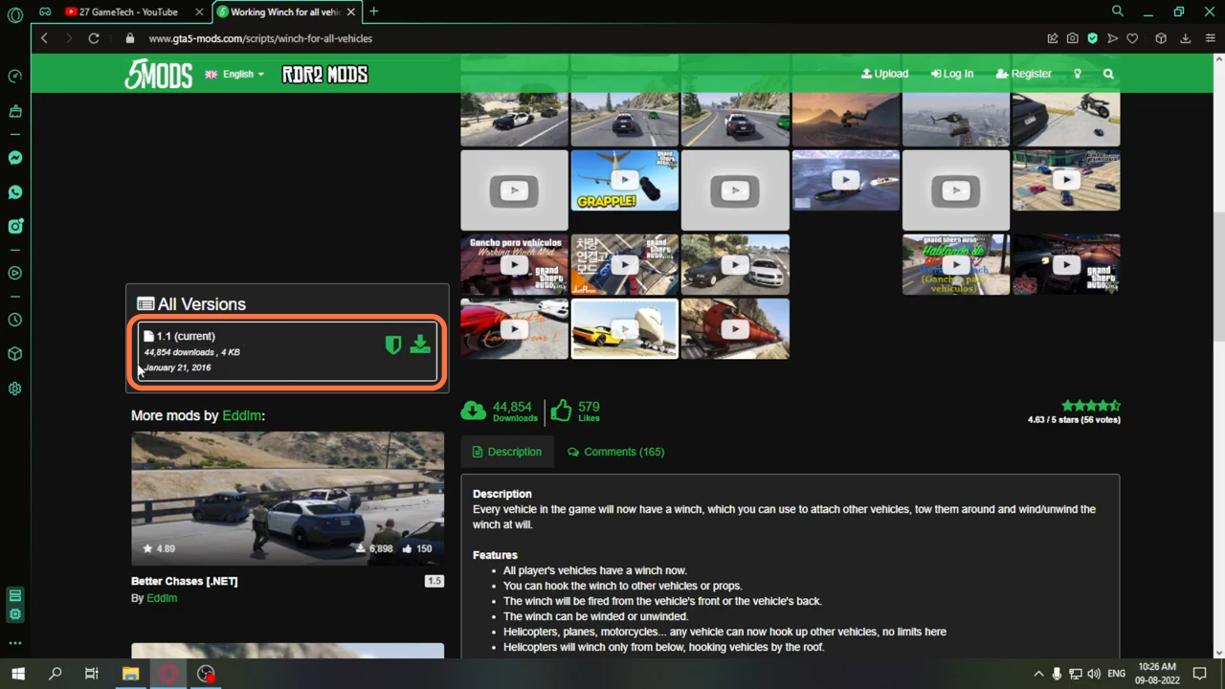Click the page vertical scrollbar
The height and width of the screenshot is (689, 1225).
tap(1218, 278)
